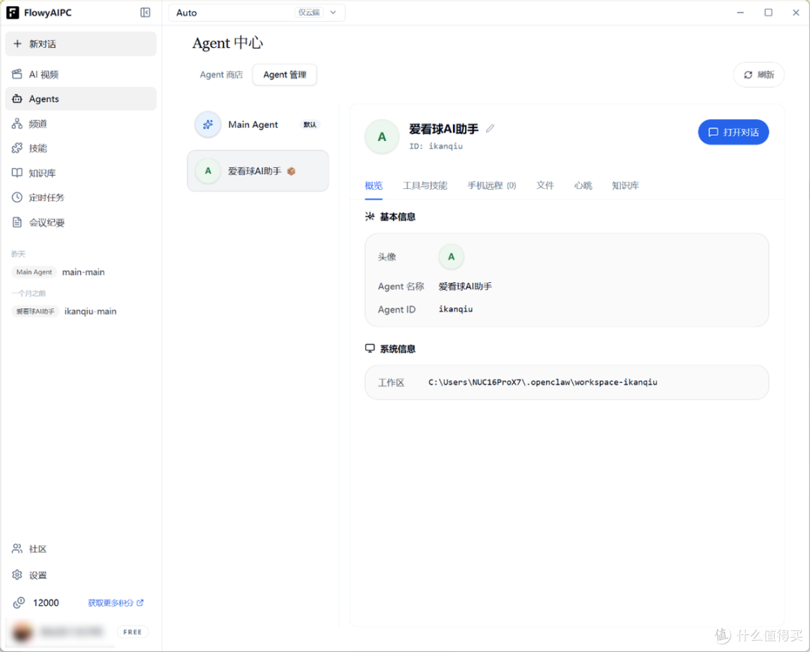810x652 pixels.
Task: Click the 定时任务 clock icon
Action: coord(17,197)
